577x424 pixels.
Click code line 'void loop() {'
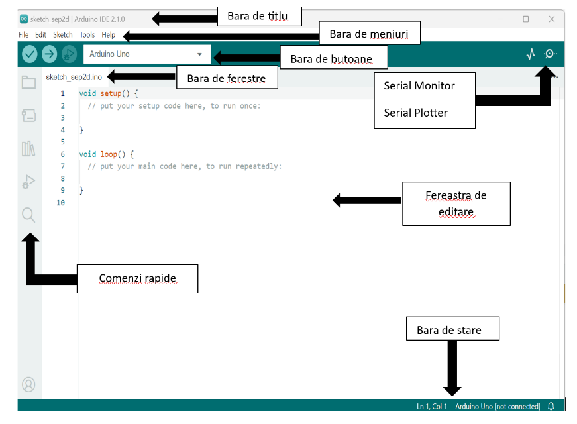point(107,154)
